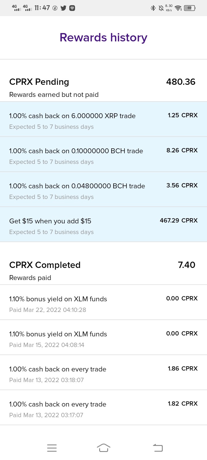The image size is (207, 460).
Task: Open cash back reward paid at 03:17:07
Action: [103, 407]
